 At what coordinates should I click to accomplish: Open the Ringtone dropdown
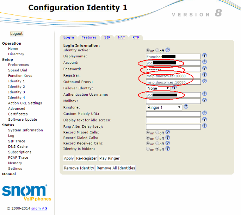164,107
